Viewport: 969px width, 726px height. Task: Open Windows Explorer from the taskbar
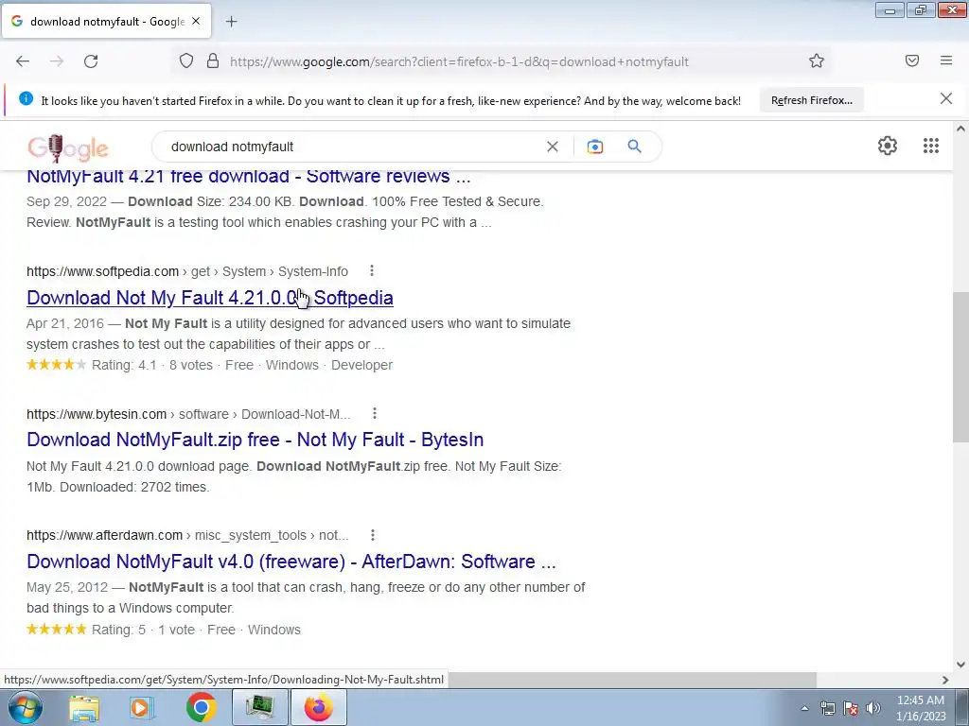84,707
